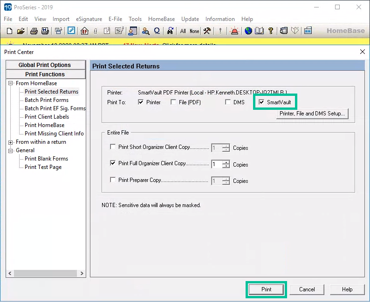The height and width of the screenshot is (302, 370).
Task: Click the Print Functions header
Action: click(x=46, y=74)
